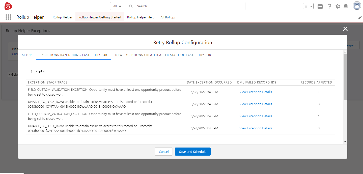This screenshot has width=363, height=174.
Task: Open the help question mark icon
Action: [x=329, y=6]
